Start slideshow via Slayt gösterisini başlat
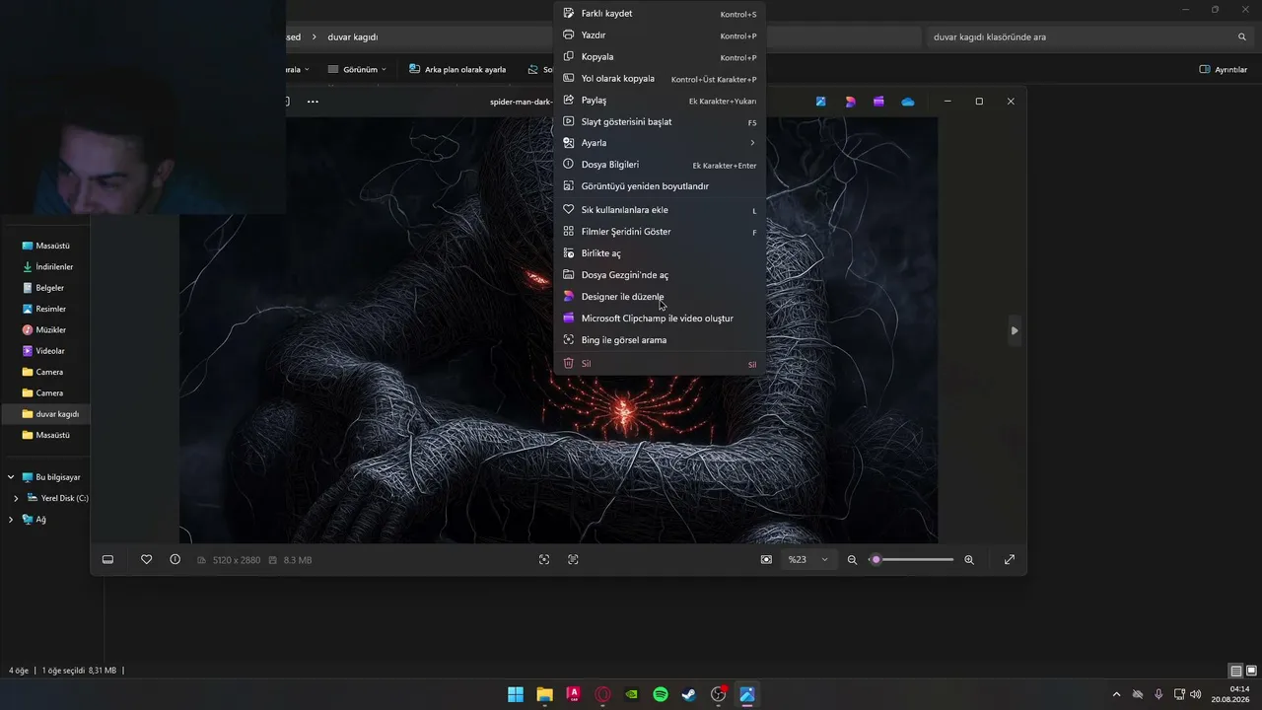 tap(660, 122)
